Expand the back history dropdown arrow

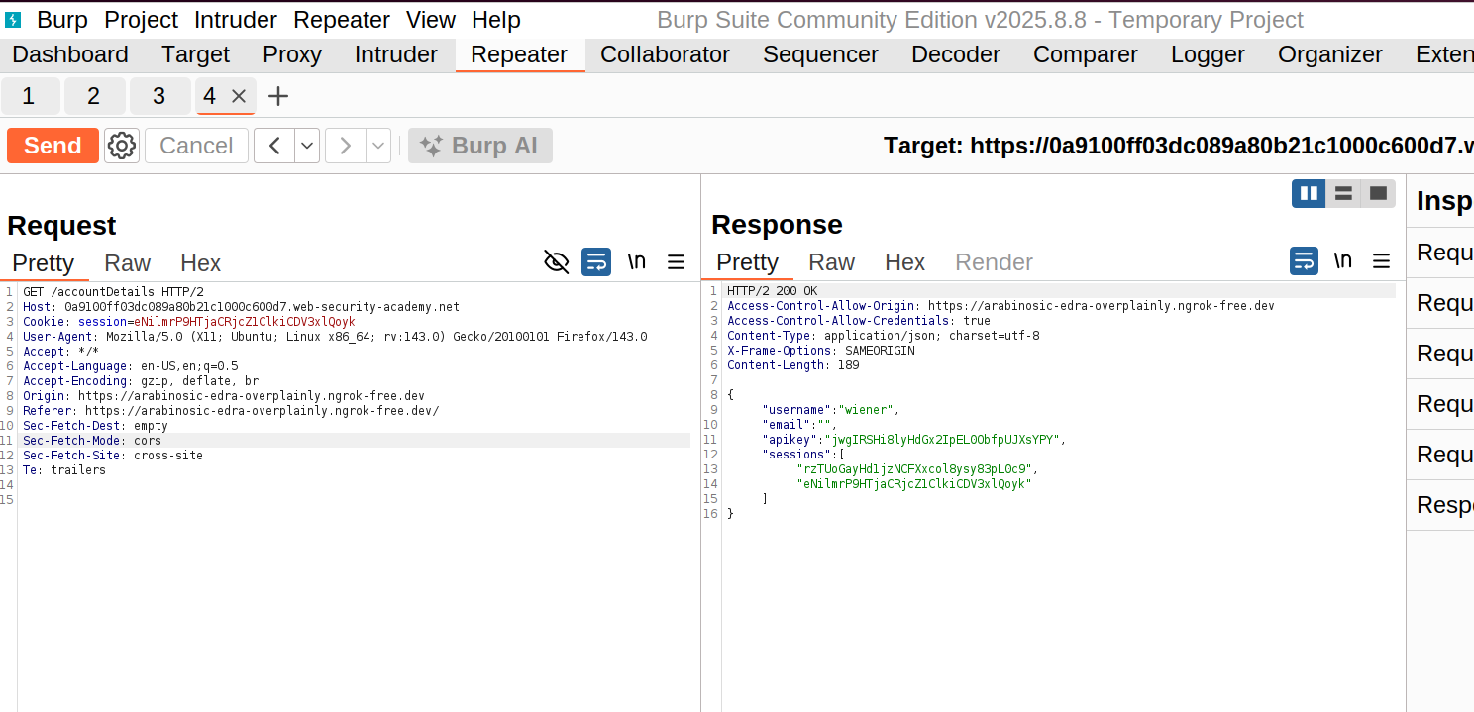pos(307,146)
